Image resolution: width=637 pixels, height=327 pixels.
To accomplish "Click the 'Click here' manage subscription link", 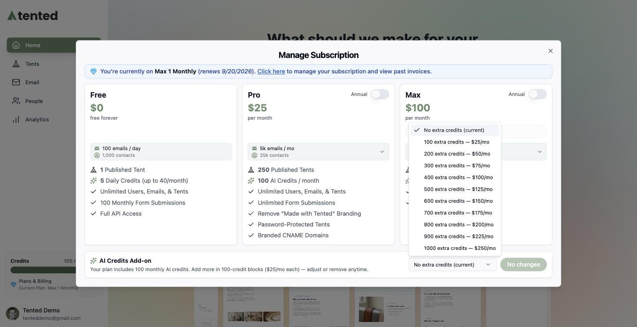I will tap(271, 71).
